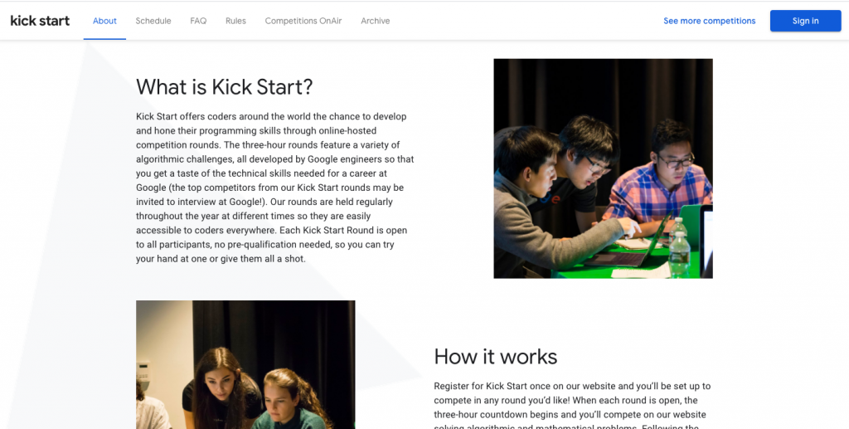Click the photo of three men coding
Image resolution: width=849 pixels, height=429 pixels.
pos(604,168)
